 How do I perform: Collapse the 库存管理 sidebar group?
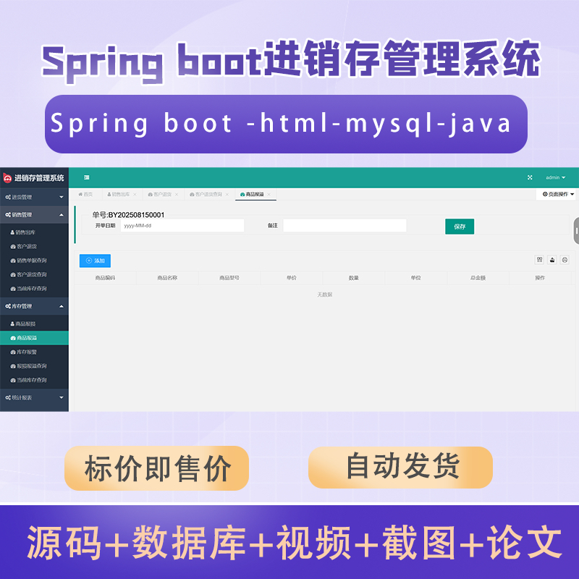pos(34,306)
